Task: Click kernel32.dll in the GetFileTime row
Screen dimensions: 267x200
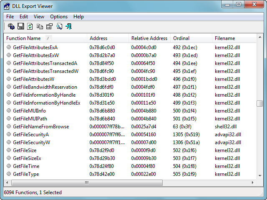Action: (227, 166)
